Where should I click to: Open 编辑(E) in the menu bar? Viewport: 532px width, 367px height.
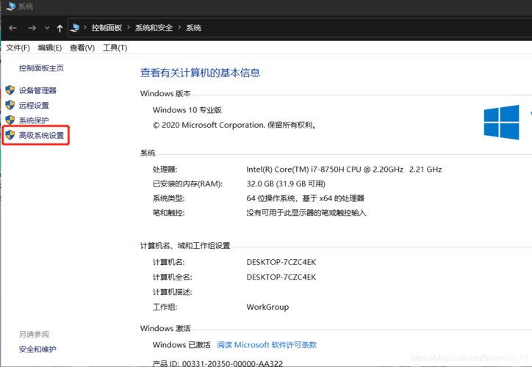(49, 48)
